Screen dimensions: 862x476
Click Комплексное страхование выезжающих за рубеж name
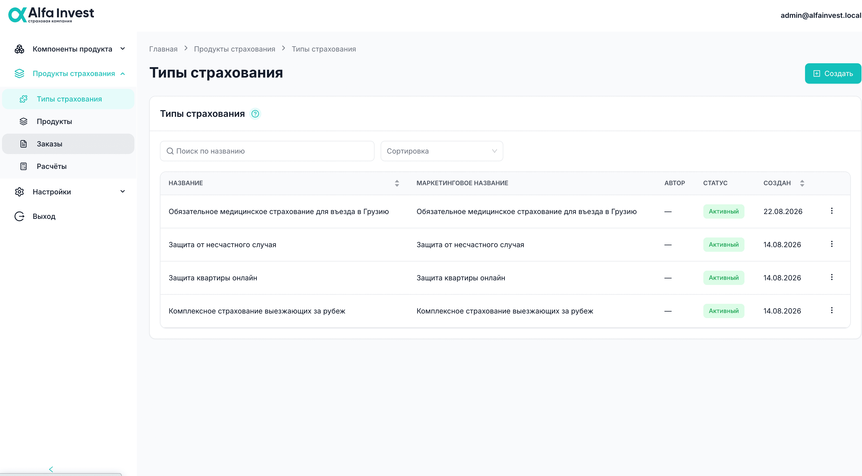(257, 311)
